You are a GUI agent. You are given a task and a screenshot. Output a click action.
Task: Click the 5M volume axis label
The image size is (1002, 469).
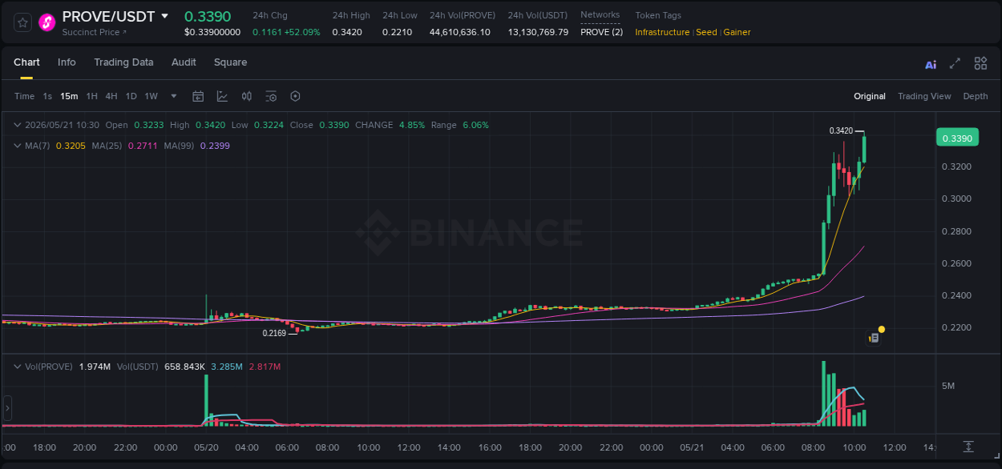coord(948,386)
